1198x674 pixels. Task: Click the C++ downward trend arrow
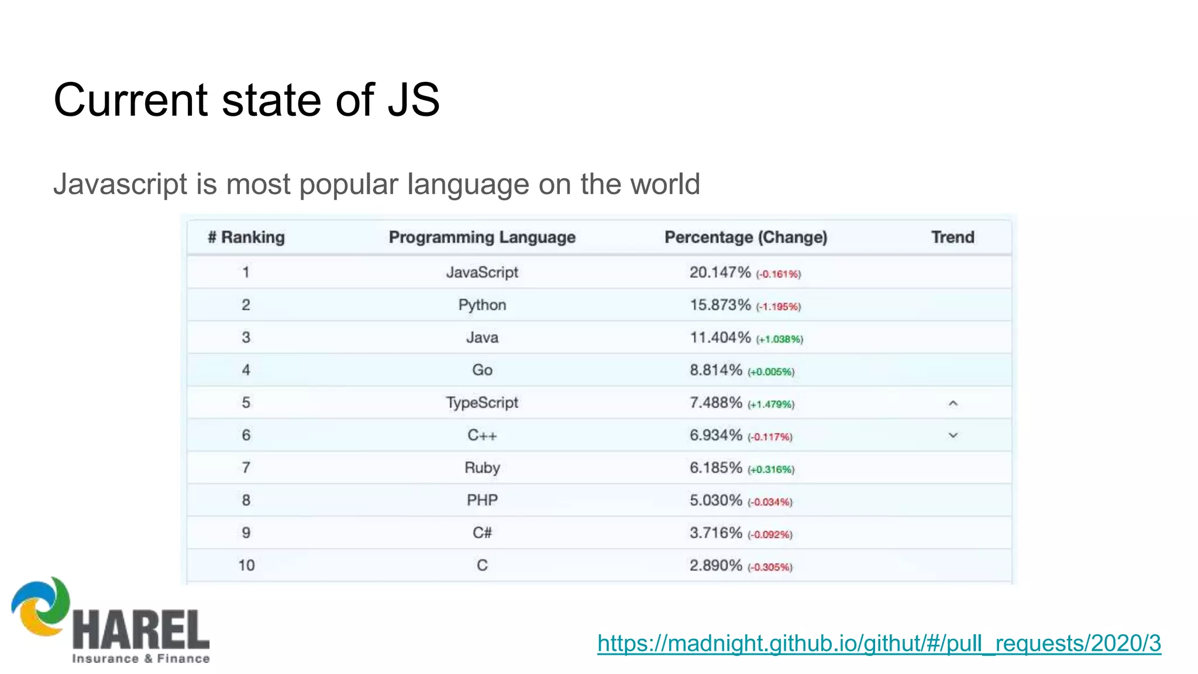click(953, 435)
